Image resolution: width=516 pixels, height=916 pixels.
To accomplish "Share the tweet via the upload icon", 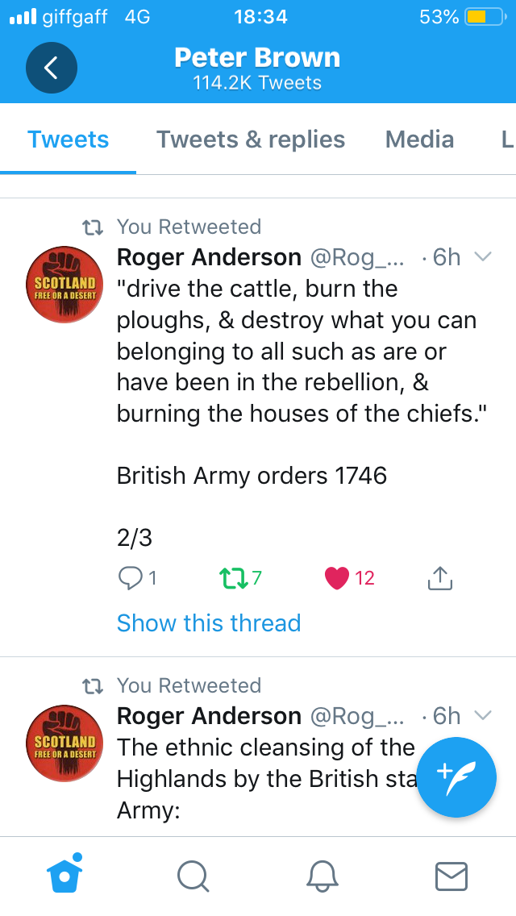I will coord(440,578).
